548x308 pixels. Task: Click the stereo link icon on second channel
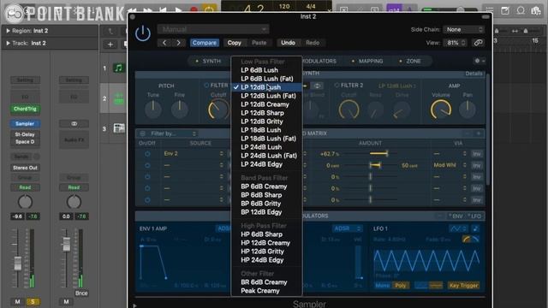(74, 123)
